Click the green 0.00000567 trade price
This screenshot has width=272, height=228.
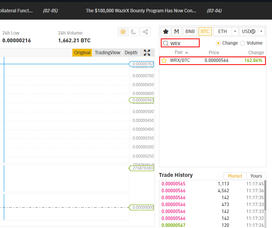(173, 225)
